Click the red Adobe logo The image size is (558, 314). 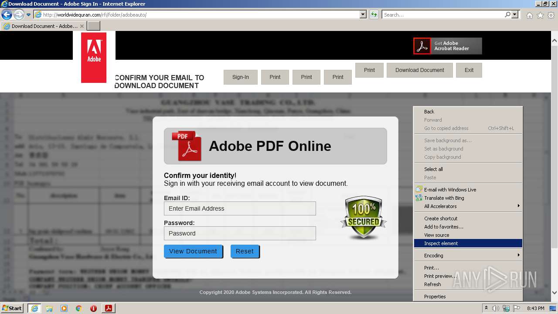tap(94, 58)
